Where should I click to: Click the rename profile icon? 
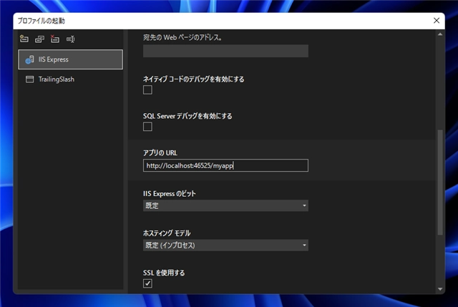click(x=70, y=39)
